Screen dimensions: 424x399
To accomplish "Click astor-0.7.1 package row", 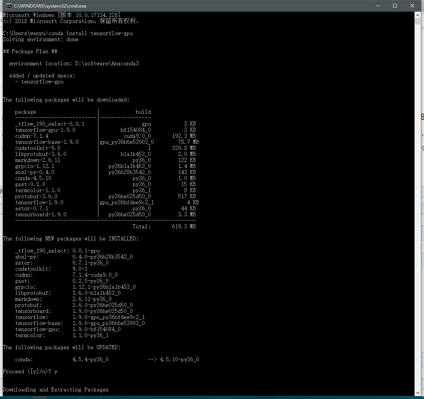I will [106, 209].
